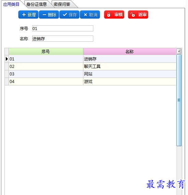
Task: Click the red 返审 unlock button
Action: pyautogui.click(x=138, y=15)
